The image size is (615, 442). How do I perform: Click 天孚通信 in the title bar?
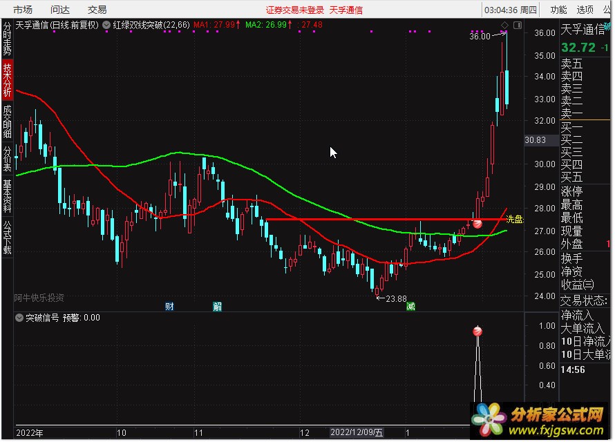click(x=346, y=10)
